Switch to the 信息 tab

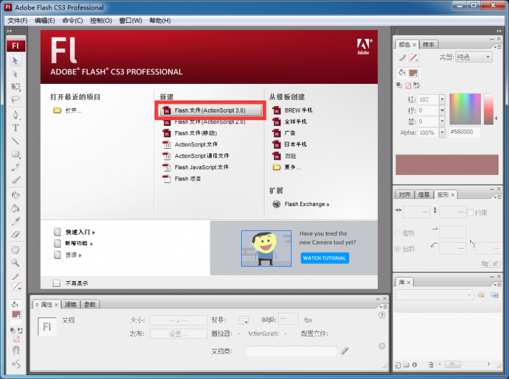coord(424,195)
